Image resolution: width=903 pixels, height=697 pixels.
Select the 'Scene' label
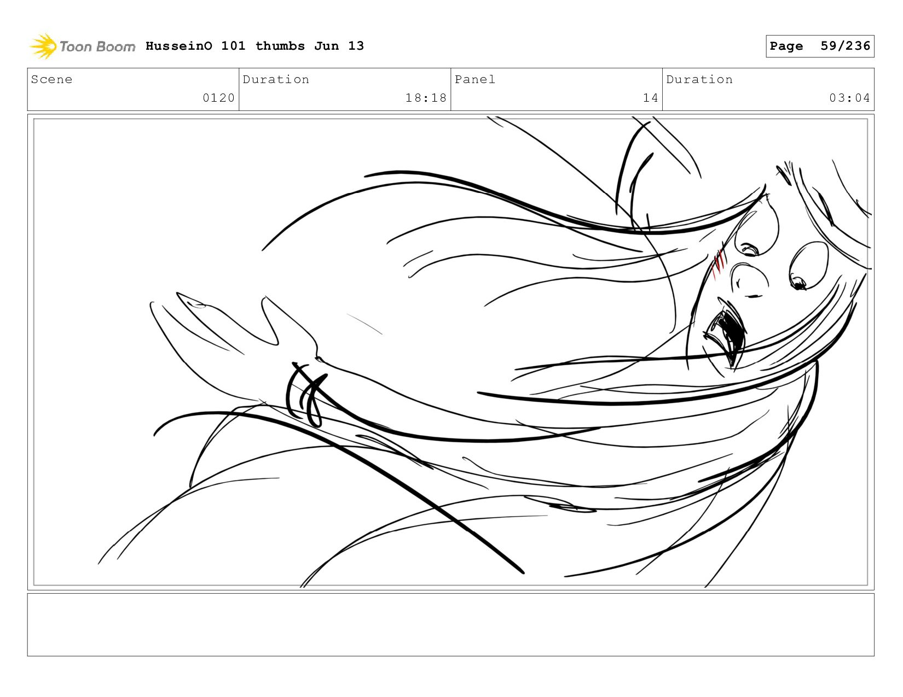51,79
